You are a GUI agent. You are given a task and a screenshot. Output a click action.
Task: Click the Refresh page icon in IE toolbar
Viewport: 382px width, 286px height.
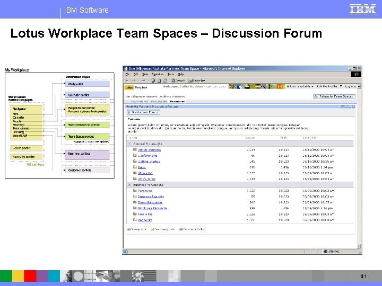(159, 81)
